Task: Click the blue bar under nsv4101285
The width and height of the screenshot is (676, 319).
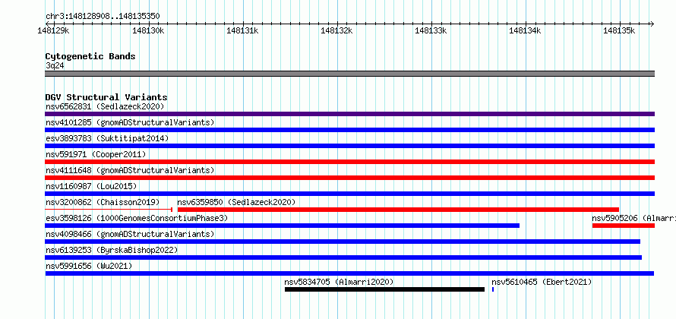Action: 349,130
